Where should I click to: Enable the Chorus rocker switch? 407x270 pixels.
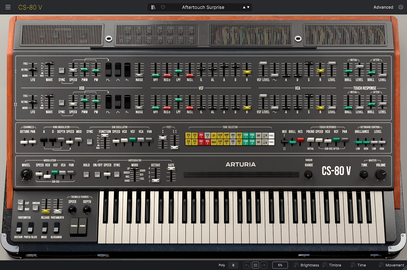click(x=83, y=226)
